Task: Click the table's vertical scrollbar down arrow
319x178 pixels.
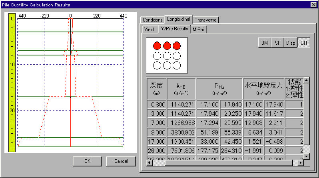Action: (307, 156)
